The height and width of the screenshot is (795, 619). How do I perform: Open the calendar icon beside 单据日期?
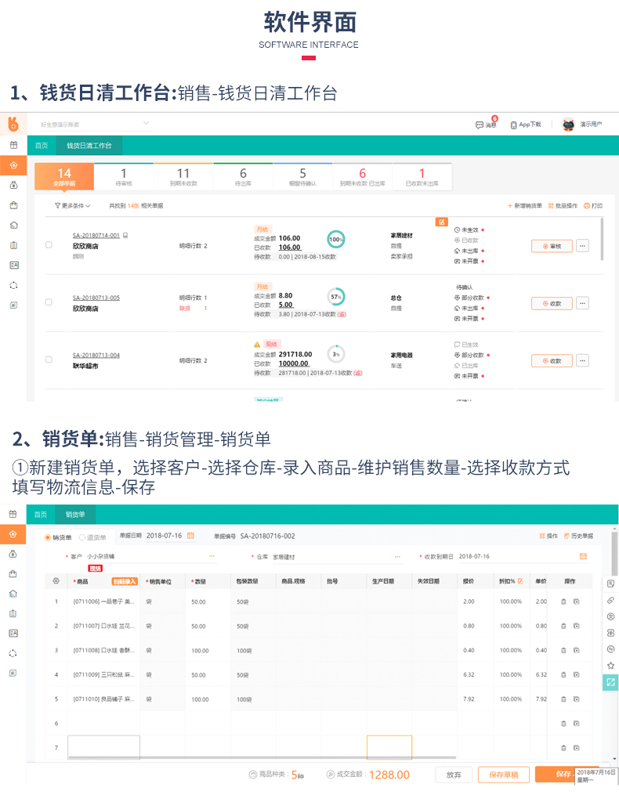(190, 536)
